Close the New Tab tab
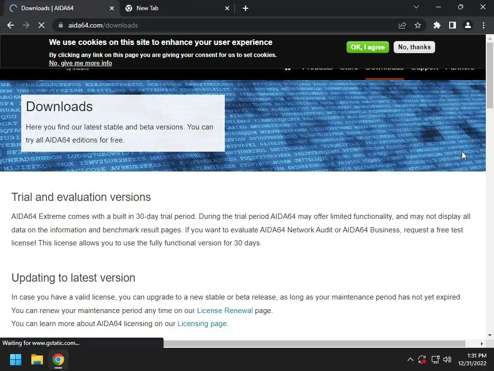The height and width of the screenshot is (371, 494). coord(227,8)
